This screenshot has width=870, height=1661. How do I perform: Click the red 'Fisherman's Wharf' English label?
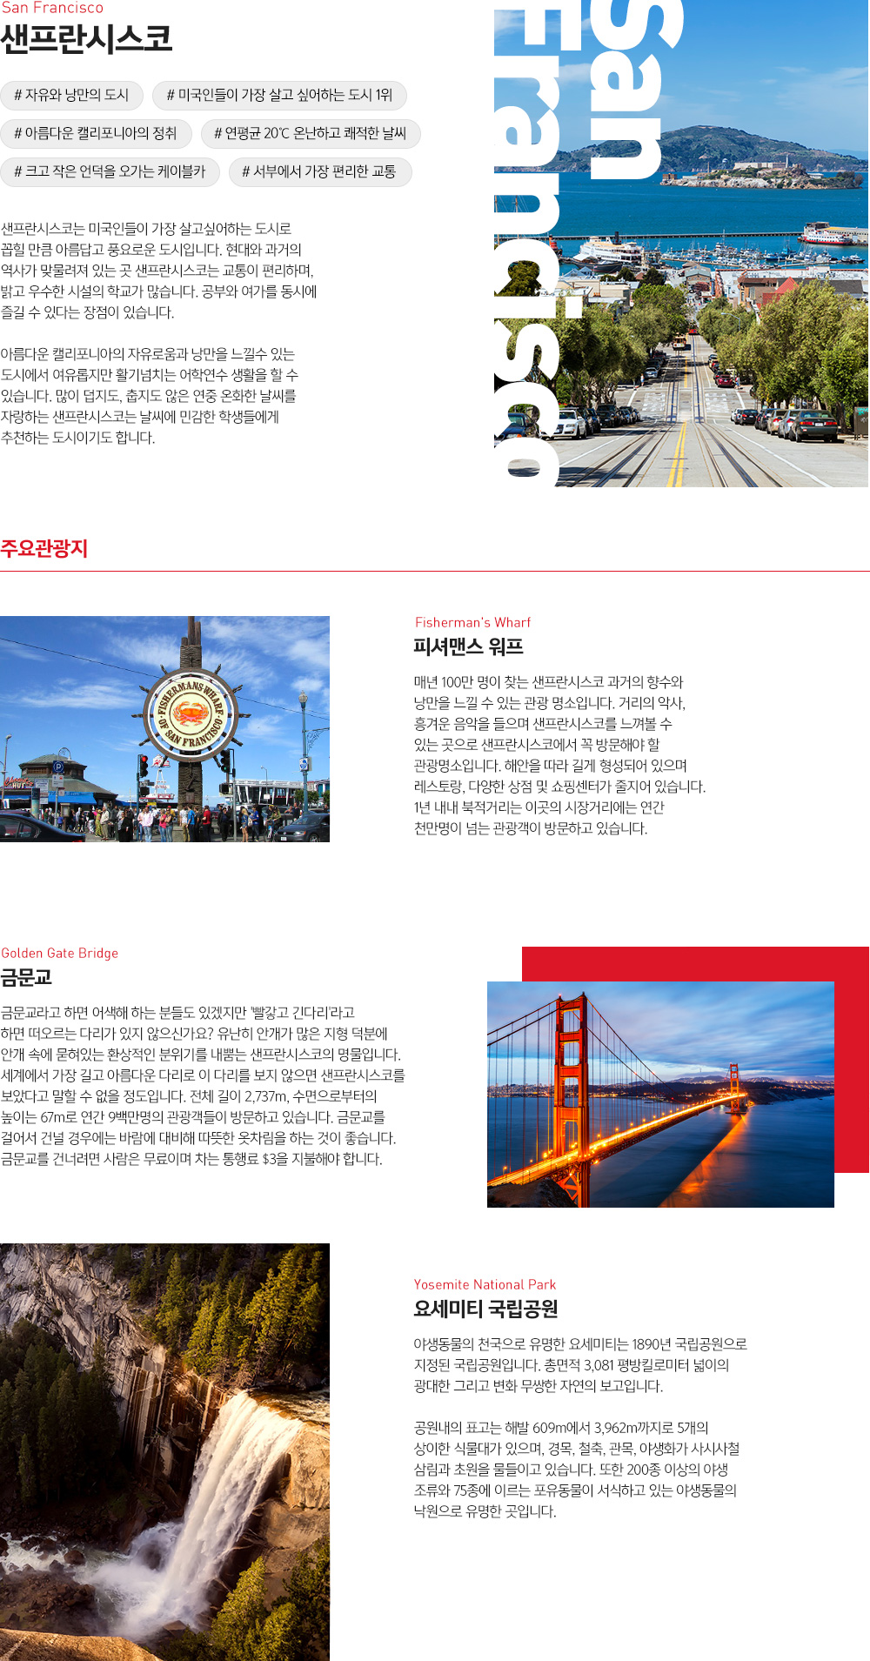pos(472,622)
